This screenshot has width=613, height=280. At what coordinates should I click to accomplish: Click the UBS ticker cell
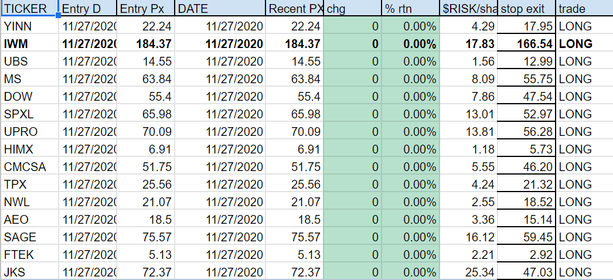[30, 62]
